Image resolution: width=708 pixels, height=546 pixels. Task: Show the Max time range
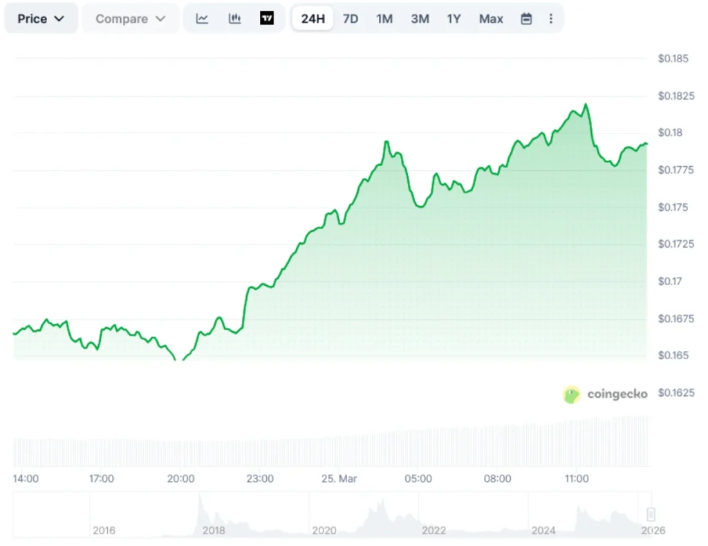pyautogui.click(x=491, y=19)
